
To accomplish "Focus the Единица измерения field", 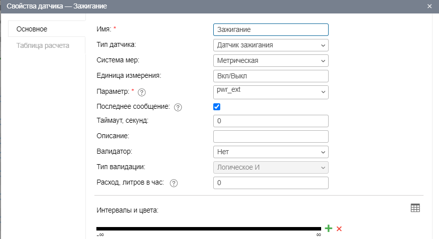I will tap(270, 76).
